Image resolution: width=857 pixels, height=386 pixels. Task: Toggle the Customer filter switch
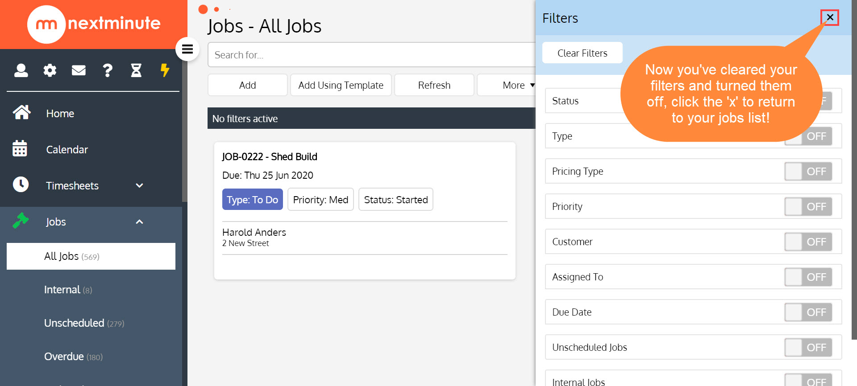808,242
